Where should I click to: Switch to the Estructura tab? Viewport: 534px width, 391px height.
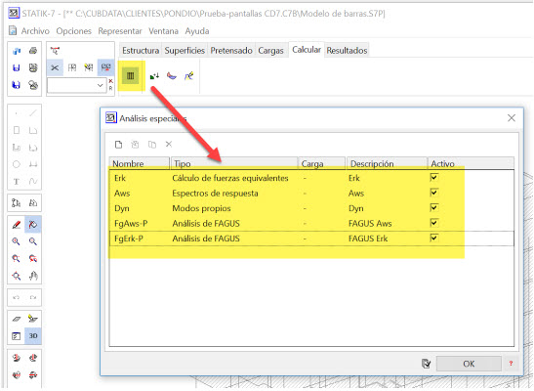tap(141, 51)
